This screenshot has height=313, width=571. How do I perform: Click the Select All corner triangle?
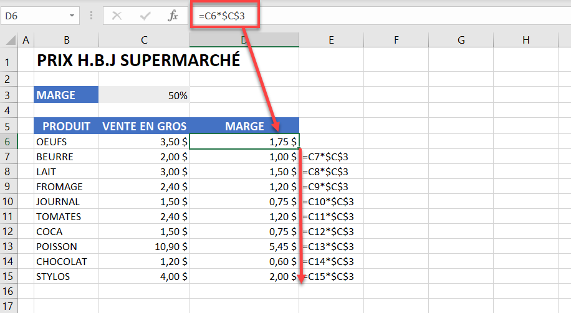9,40
